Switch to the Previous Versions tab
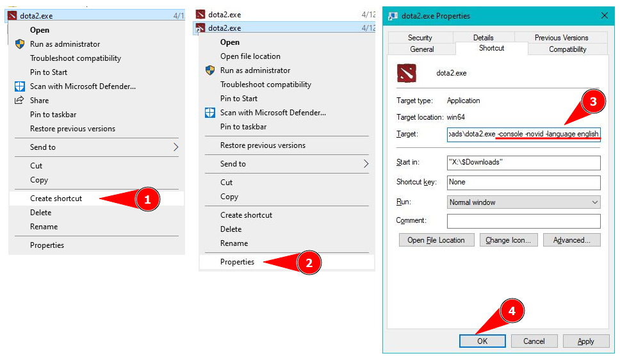This screenshot has width=620, height=358. coord(561,38)
